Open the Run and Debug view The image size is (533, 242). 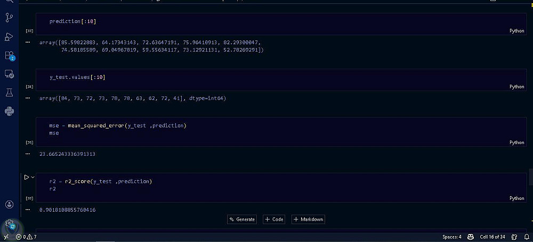click(x=9, y=36)
